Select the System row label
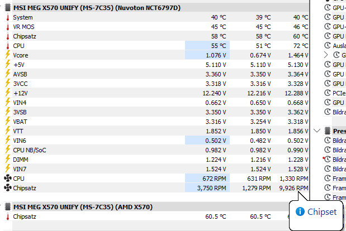 point(23,17)
